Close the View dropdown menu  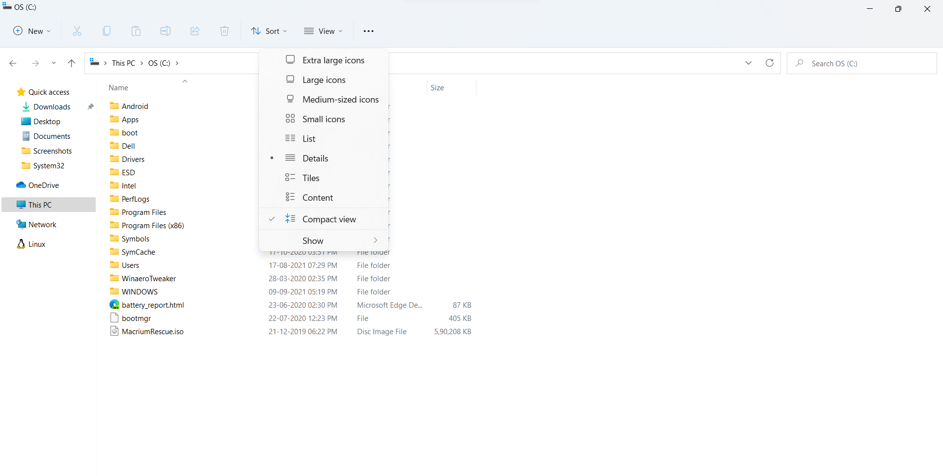(323, 31)
